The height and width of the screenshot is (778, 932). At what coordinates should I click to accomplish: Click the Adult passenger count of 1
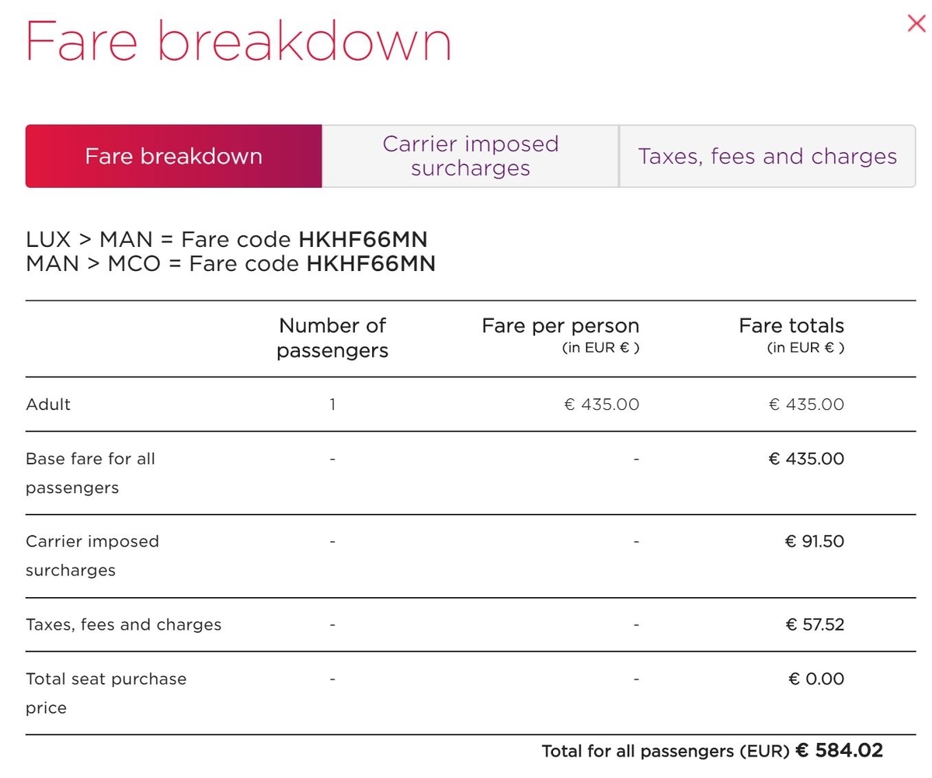click(332, 405)
